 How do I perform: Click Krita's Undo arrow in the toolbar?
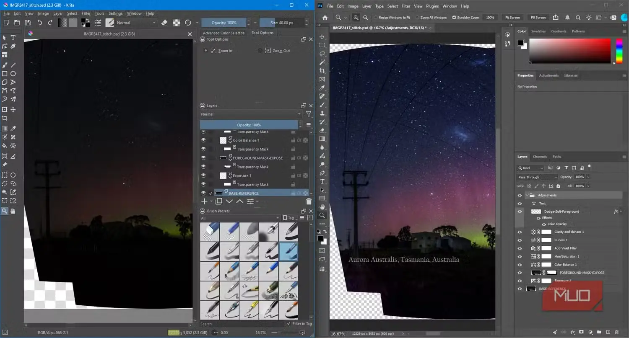pos(40,23)
